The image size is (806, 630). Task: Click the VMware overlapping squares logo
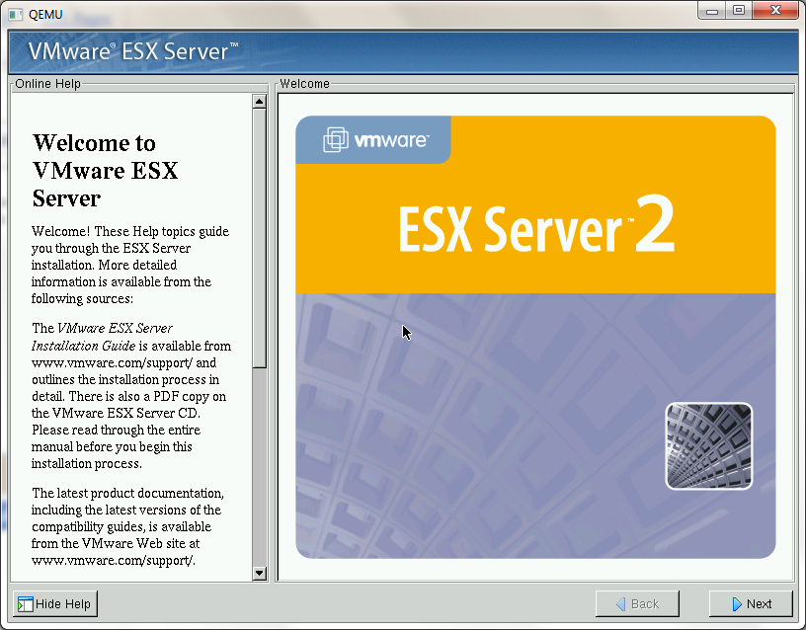[336, 140]
